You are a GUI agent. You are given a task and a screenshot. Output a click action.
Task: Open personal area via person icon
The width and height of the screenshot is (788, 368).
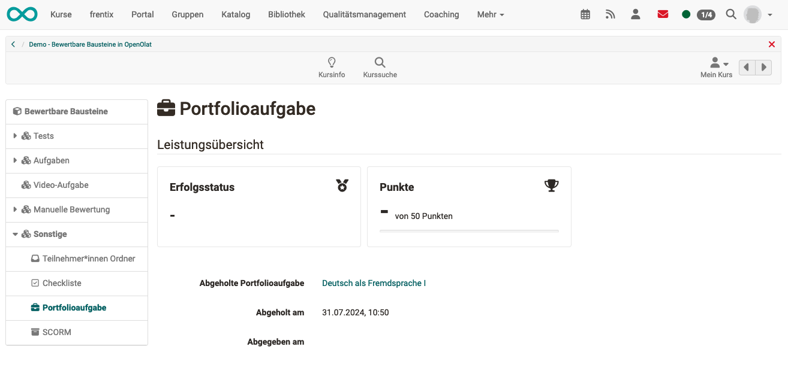636,14
